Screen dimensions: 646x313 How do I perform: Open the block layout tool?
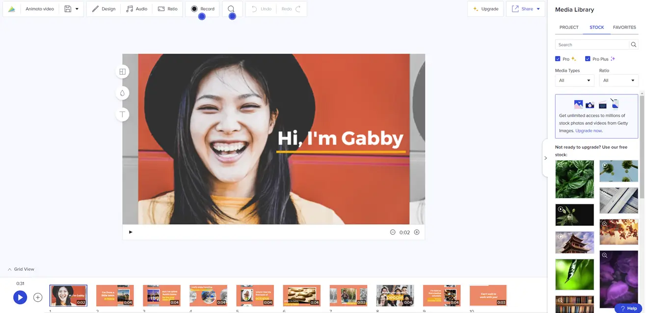coord(122,72)
